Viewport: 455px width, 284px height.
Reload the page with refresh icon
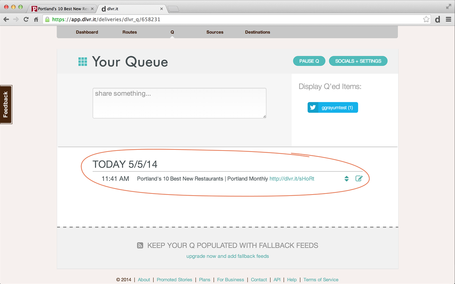click(26, 20)
